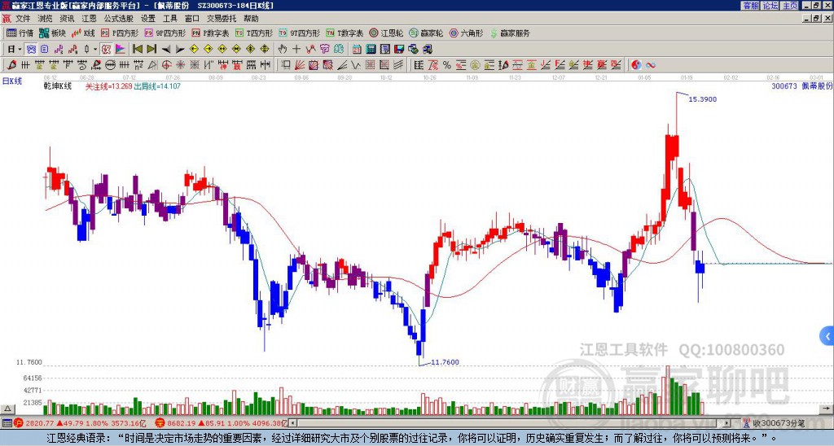The height and width of the screenshot is (446, 834).
Task: Open the calendar icon in toolbar
Action: 357,50
